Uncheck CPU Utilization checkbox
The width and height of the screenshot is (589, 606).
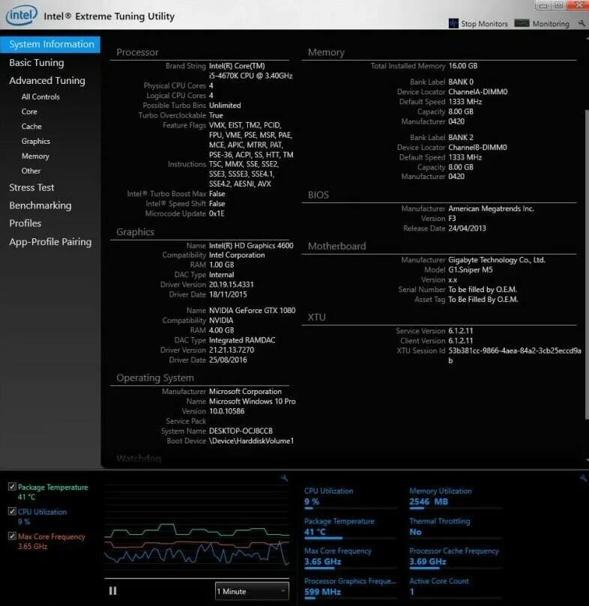pos(12,512)
